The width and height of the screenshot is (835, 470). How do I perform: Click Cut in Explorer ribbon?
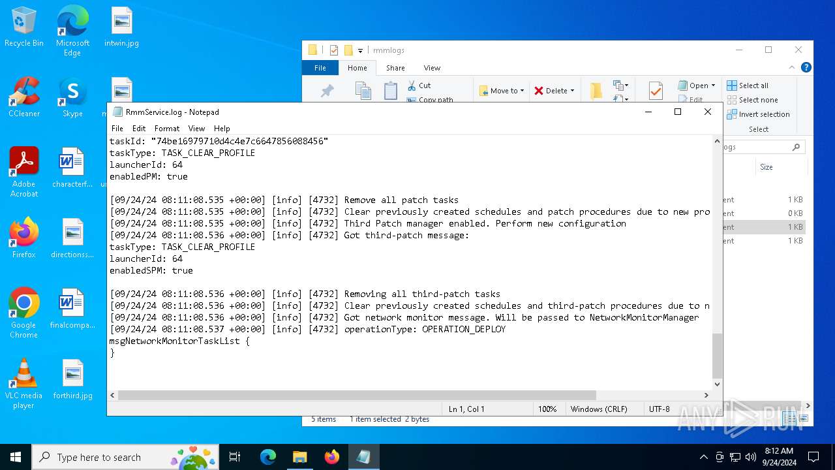click(419, 86)
